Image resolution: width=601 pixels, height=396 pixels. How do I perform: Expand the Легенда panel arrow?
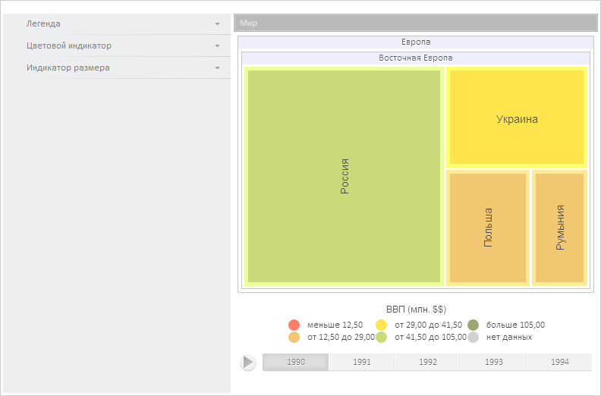pyautogui.click(x=218, y=24)
